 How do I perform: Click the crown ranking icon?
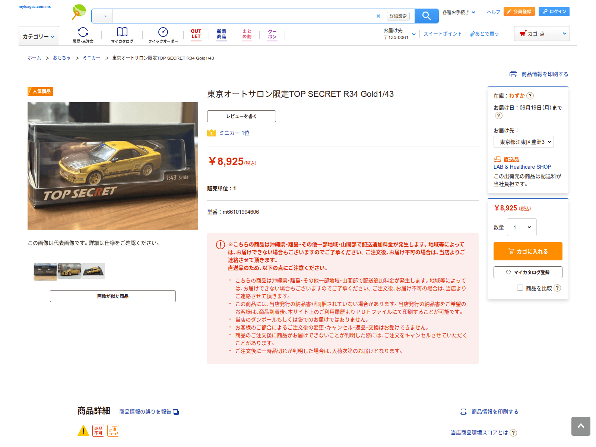[212, 133]
